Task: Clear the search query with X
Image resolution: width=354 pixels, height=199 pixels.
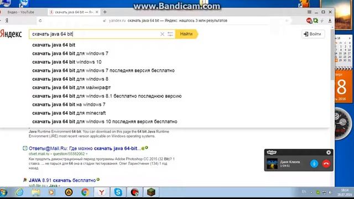Action: 162,34
